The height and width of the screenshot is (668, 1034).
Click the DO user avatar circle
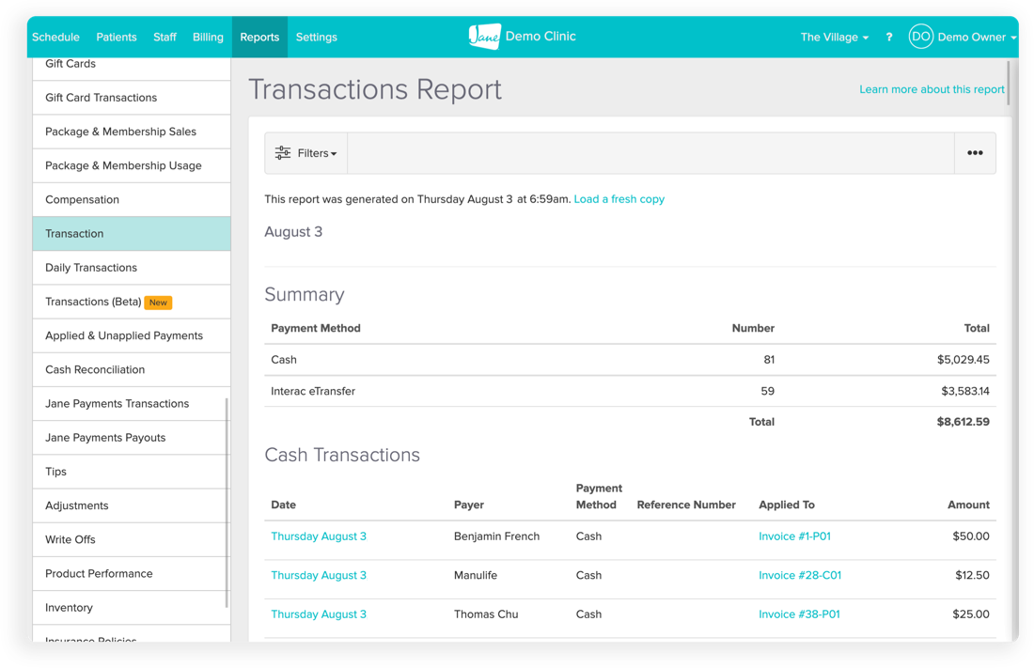920,37
